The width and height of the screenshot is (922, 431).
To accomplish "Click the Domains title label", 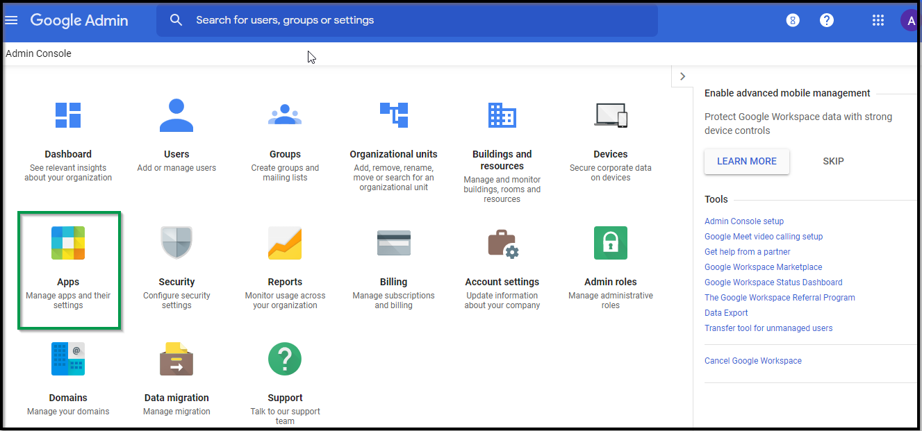I will pos(68,398).
